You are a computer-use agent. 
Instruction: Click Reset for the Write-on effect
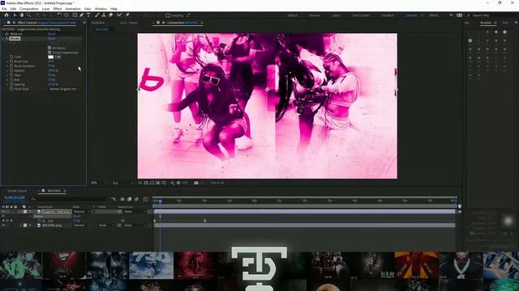(52, 34)
